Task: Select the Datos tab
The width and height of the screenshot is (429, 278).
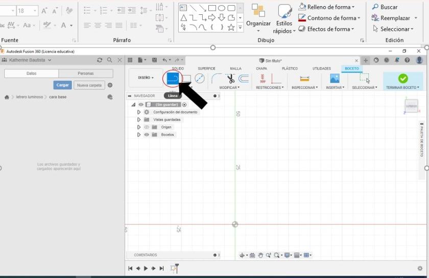Action: [32, 74]
